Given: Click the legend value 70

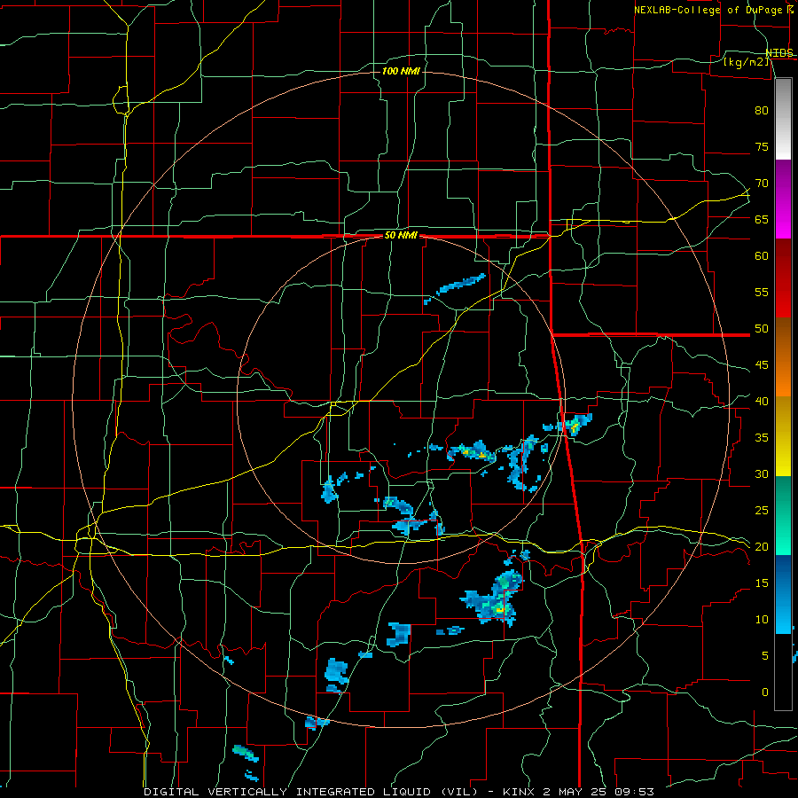Looking at the screenshot, I should point(762,184).
